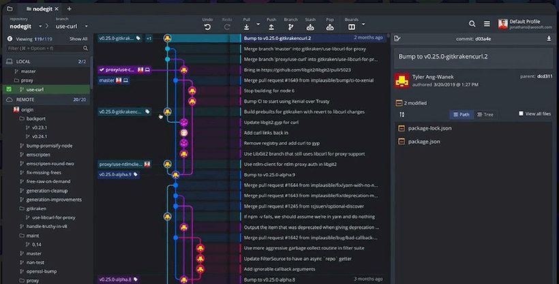Collapse the REMOTE section
Image resolution: width=559 pixels, height=284 pixels.
[x=47, y=99]
